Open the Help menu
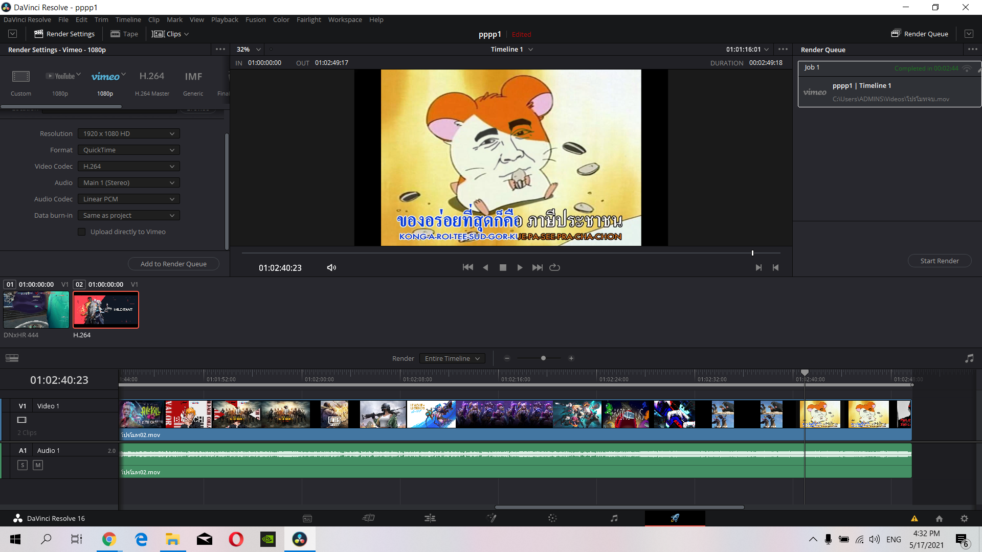The width and height of the screenshot is (982, 552). point(376,19)
